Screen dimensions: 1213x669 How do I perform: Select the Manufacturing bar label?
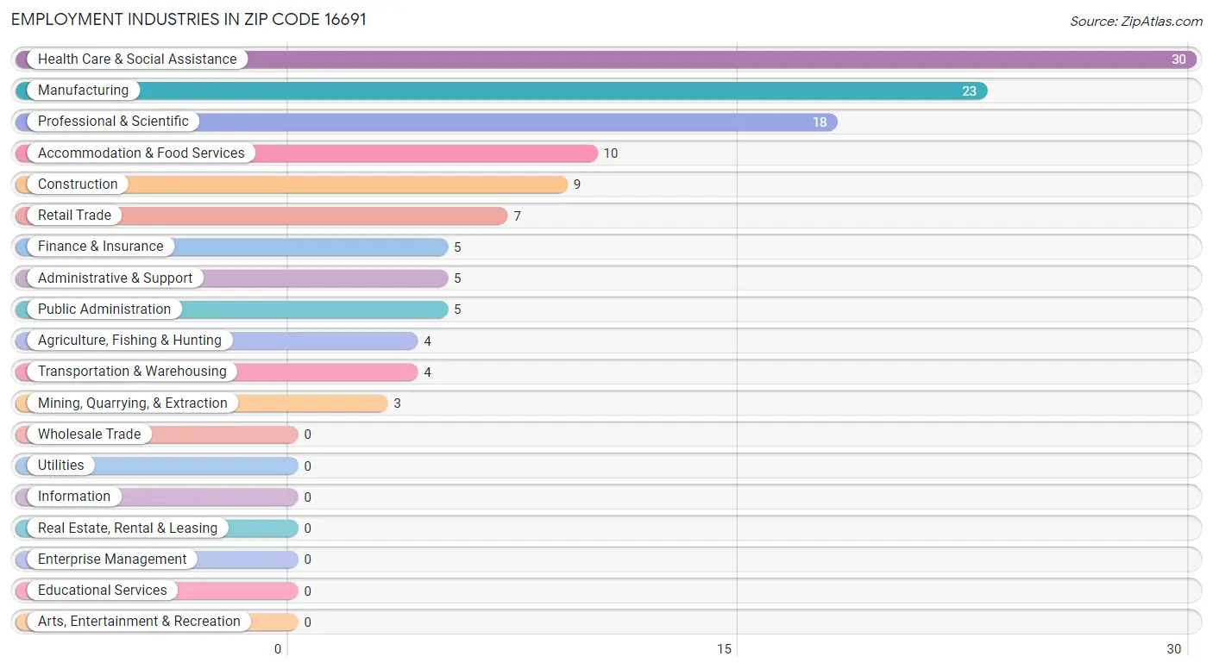coord(83,91)
